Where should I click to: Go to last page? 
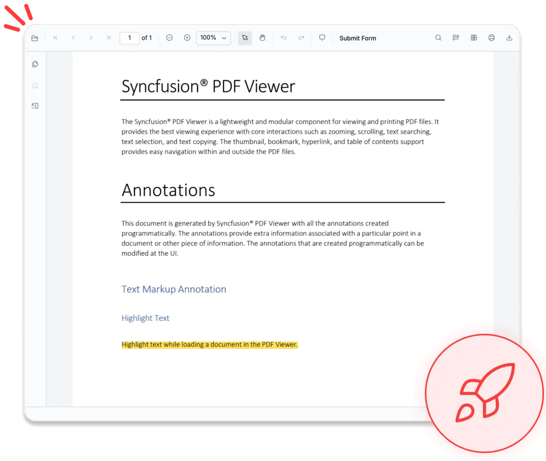109,38
